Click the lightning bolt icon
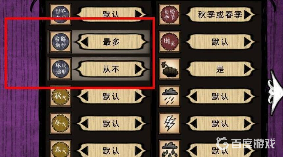Image resolution: width=283 pixels, height=157 pixels. point(169,123)
